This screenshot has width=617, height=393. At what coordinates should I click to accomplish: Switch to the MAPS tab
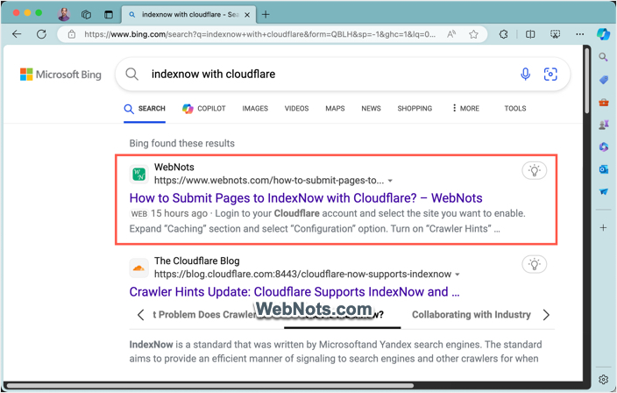point(335,109)
